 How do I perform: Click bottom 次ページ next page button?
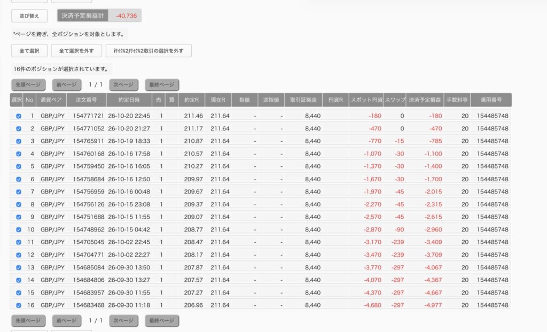pos(123,320)
